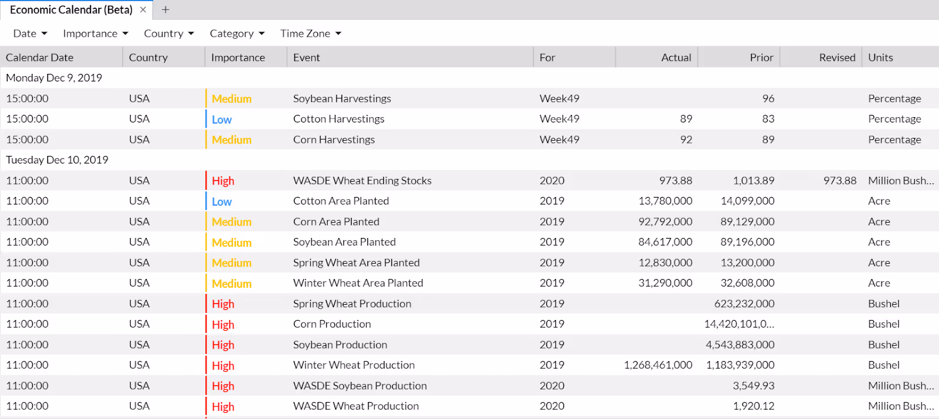Click actual value 1,268,461,000

pos(658,365)
